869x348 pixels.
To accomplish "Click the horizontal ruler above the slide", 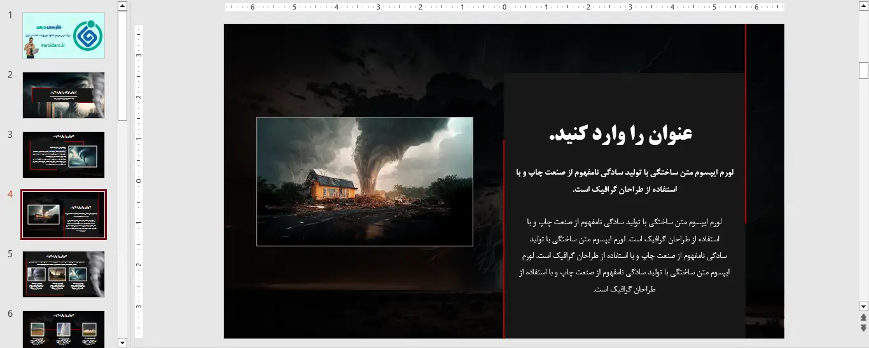I will 504,8.
